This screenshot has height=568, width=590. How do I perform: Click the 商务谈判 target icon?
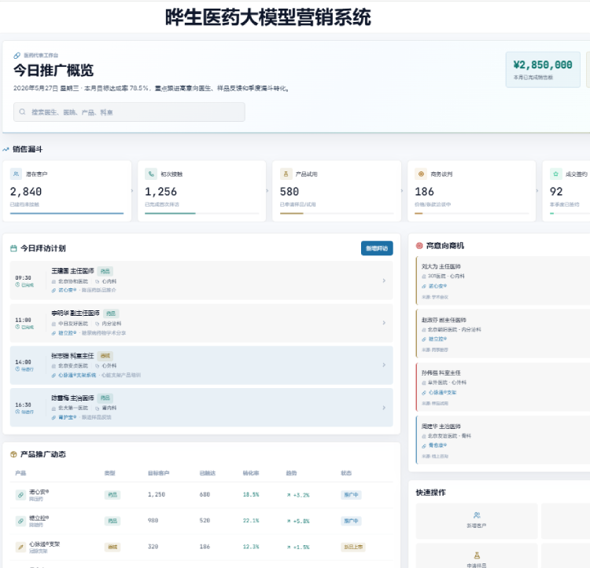pos(421,174)
